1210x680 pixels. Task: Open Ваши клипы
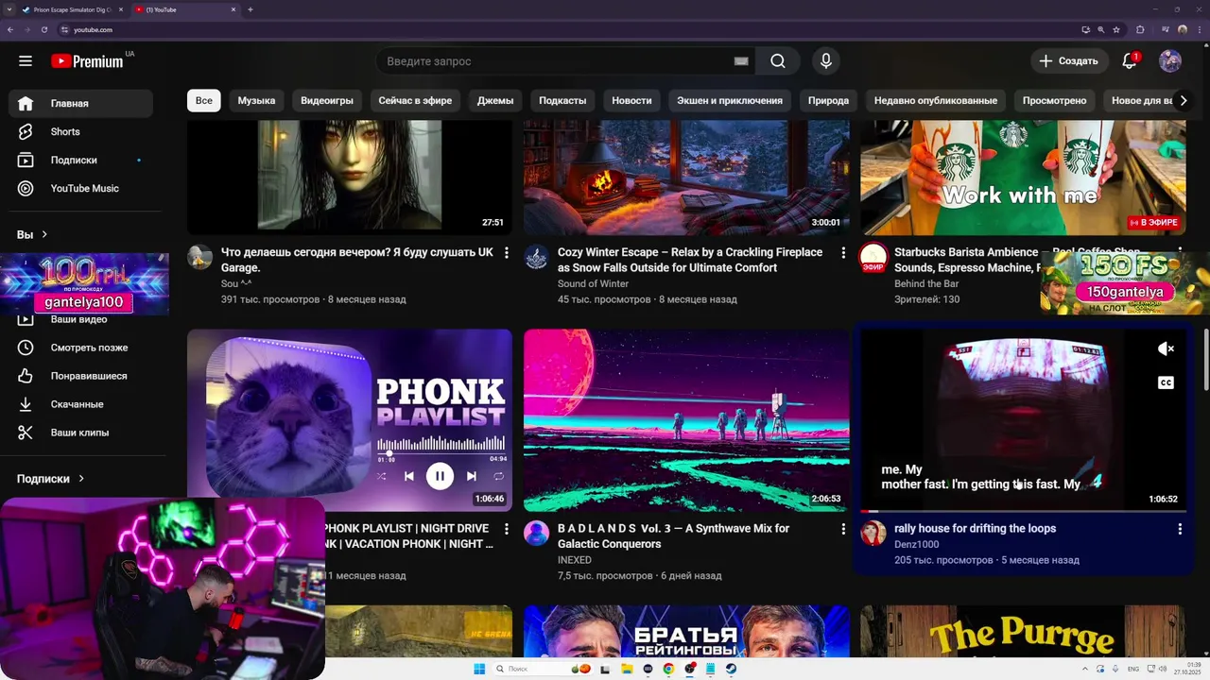pyautogui.click(x=80, y=433)
